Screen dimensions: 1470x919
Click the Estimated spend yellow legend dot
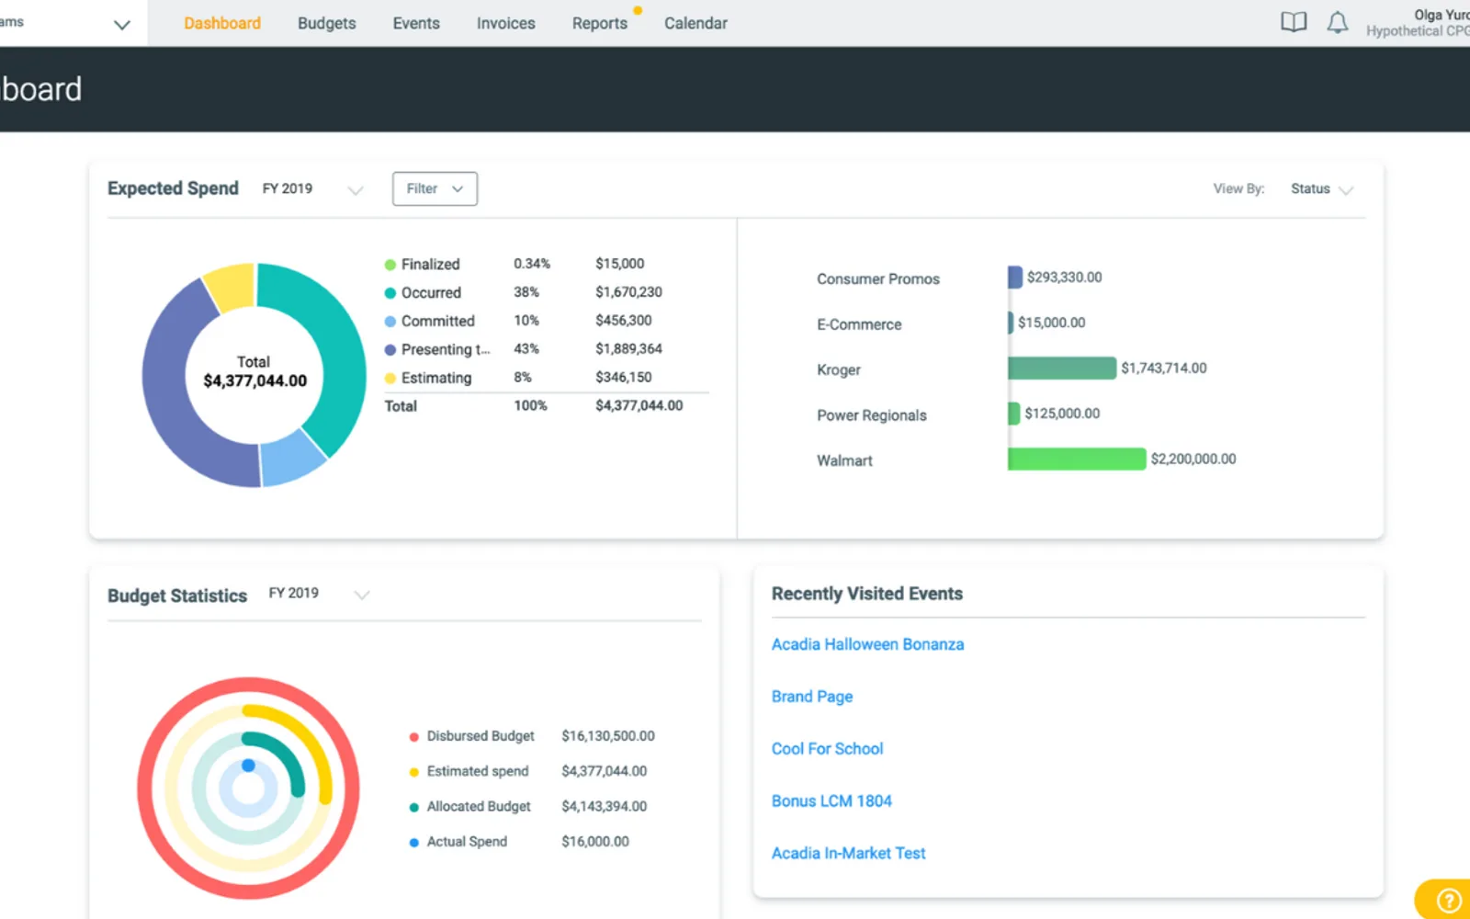[x=414, y=772]
